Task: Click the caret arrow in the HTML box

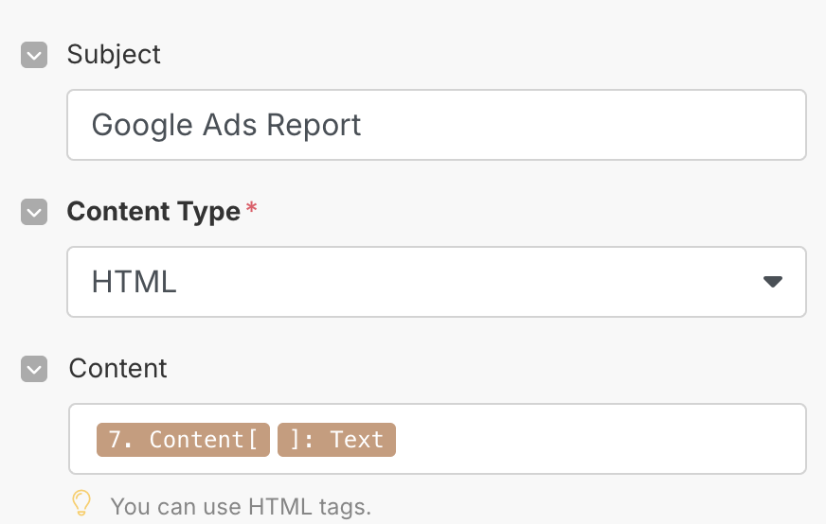Action: [773, 282]
